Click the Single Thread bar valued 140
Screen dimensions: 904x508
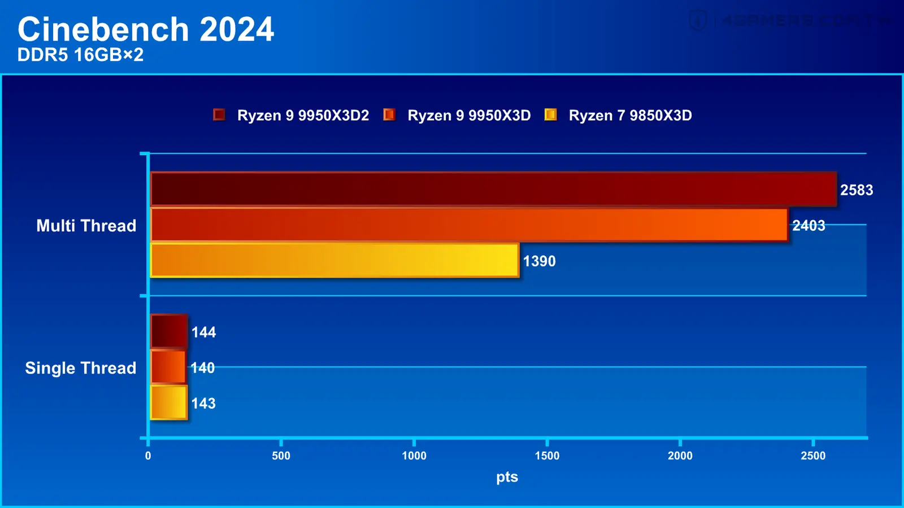click(168, 367)
